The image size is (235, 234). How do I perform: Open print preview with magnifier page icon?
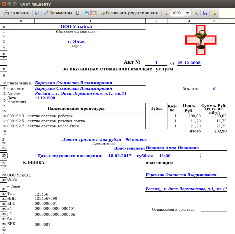pos(37,13)
